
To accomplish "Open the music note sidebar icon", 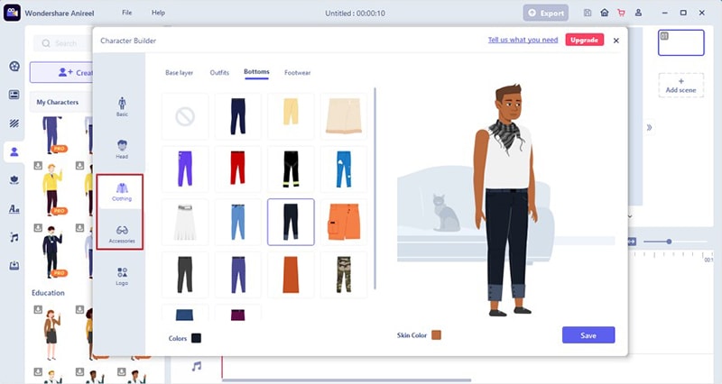I will [14, 237].
